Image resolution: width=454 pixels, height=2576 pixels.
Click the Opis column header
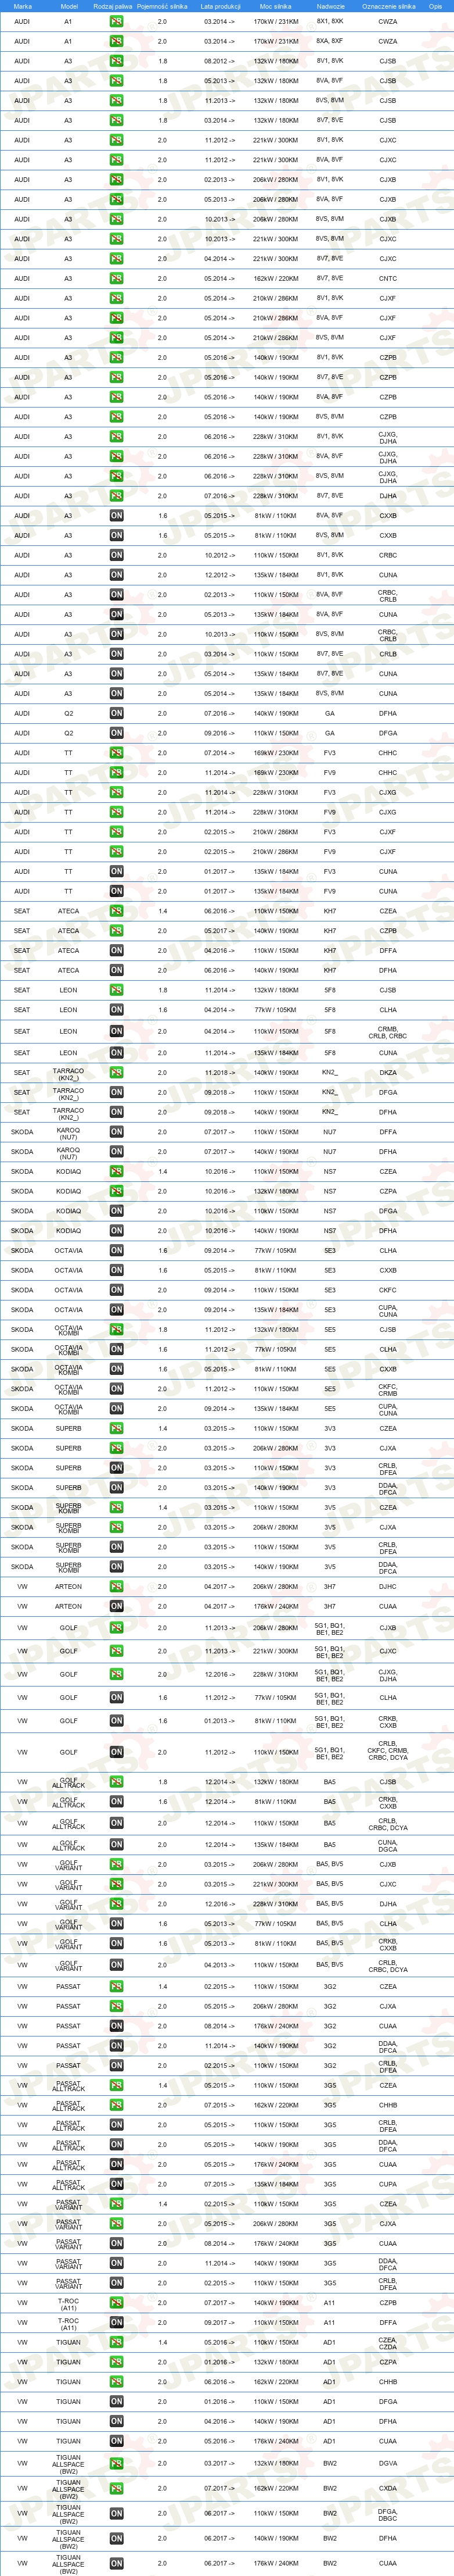click(x=435, y=6)
